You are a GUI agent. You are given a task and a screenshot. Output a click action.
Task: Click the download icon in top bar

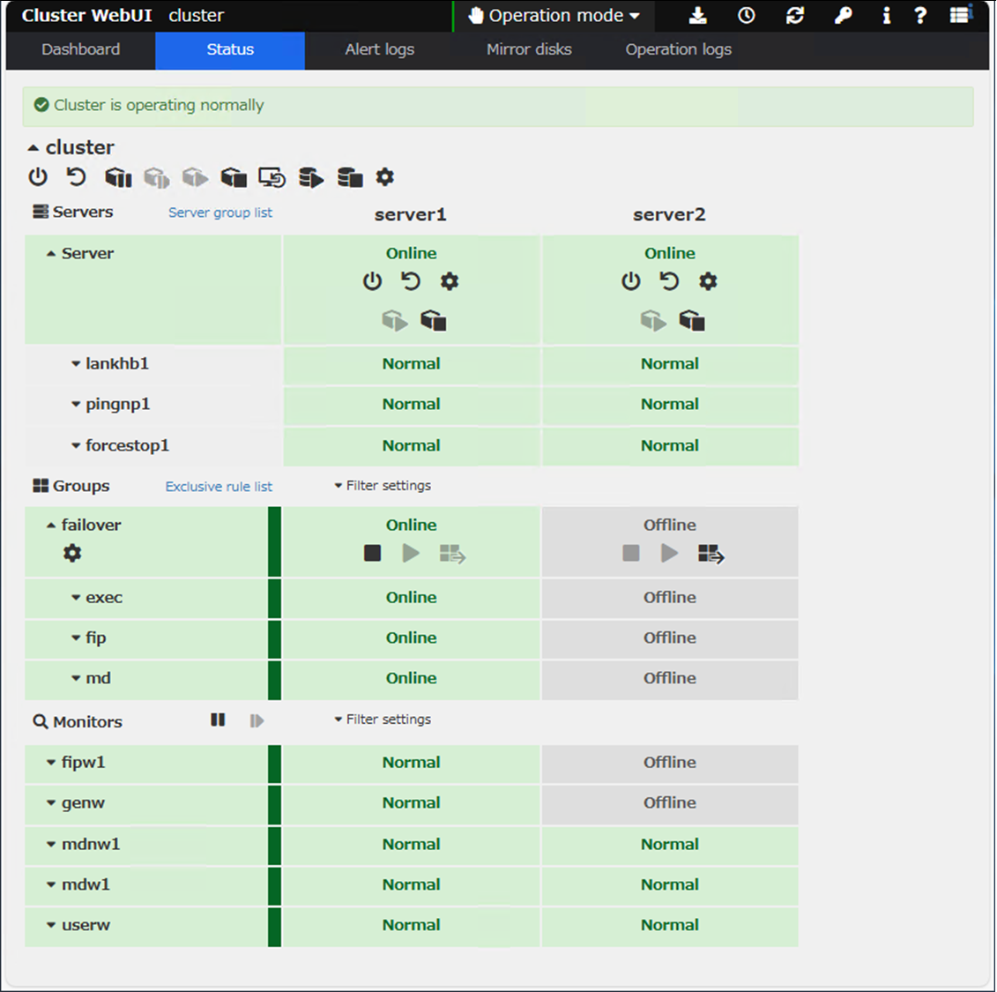click(697, 16)
